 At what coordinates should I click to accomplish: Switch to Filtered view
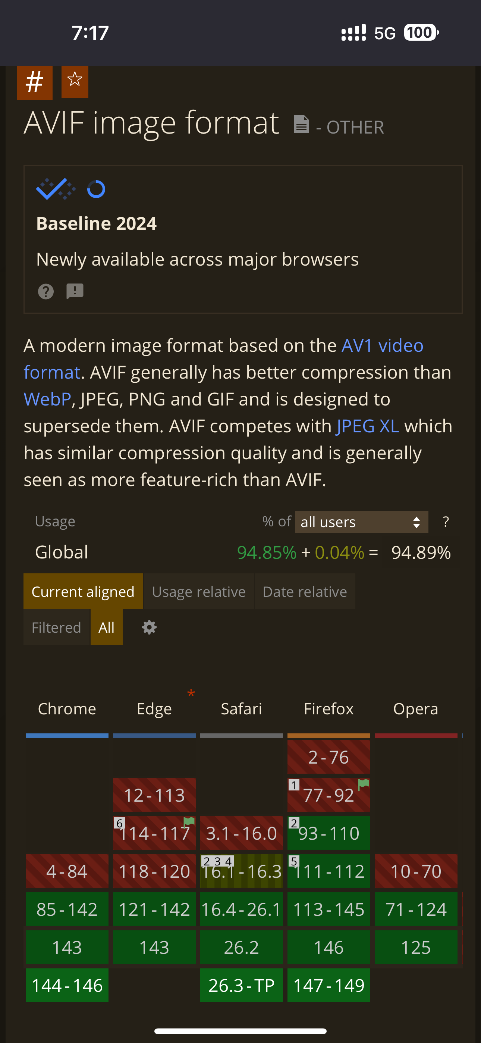click(56, 627)
